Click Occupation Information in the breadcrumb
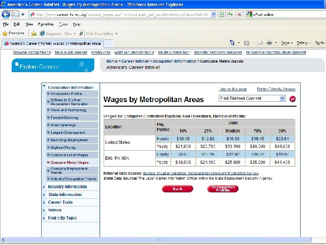 point(174,61)
